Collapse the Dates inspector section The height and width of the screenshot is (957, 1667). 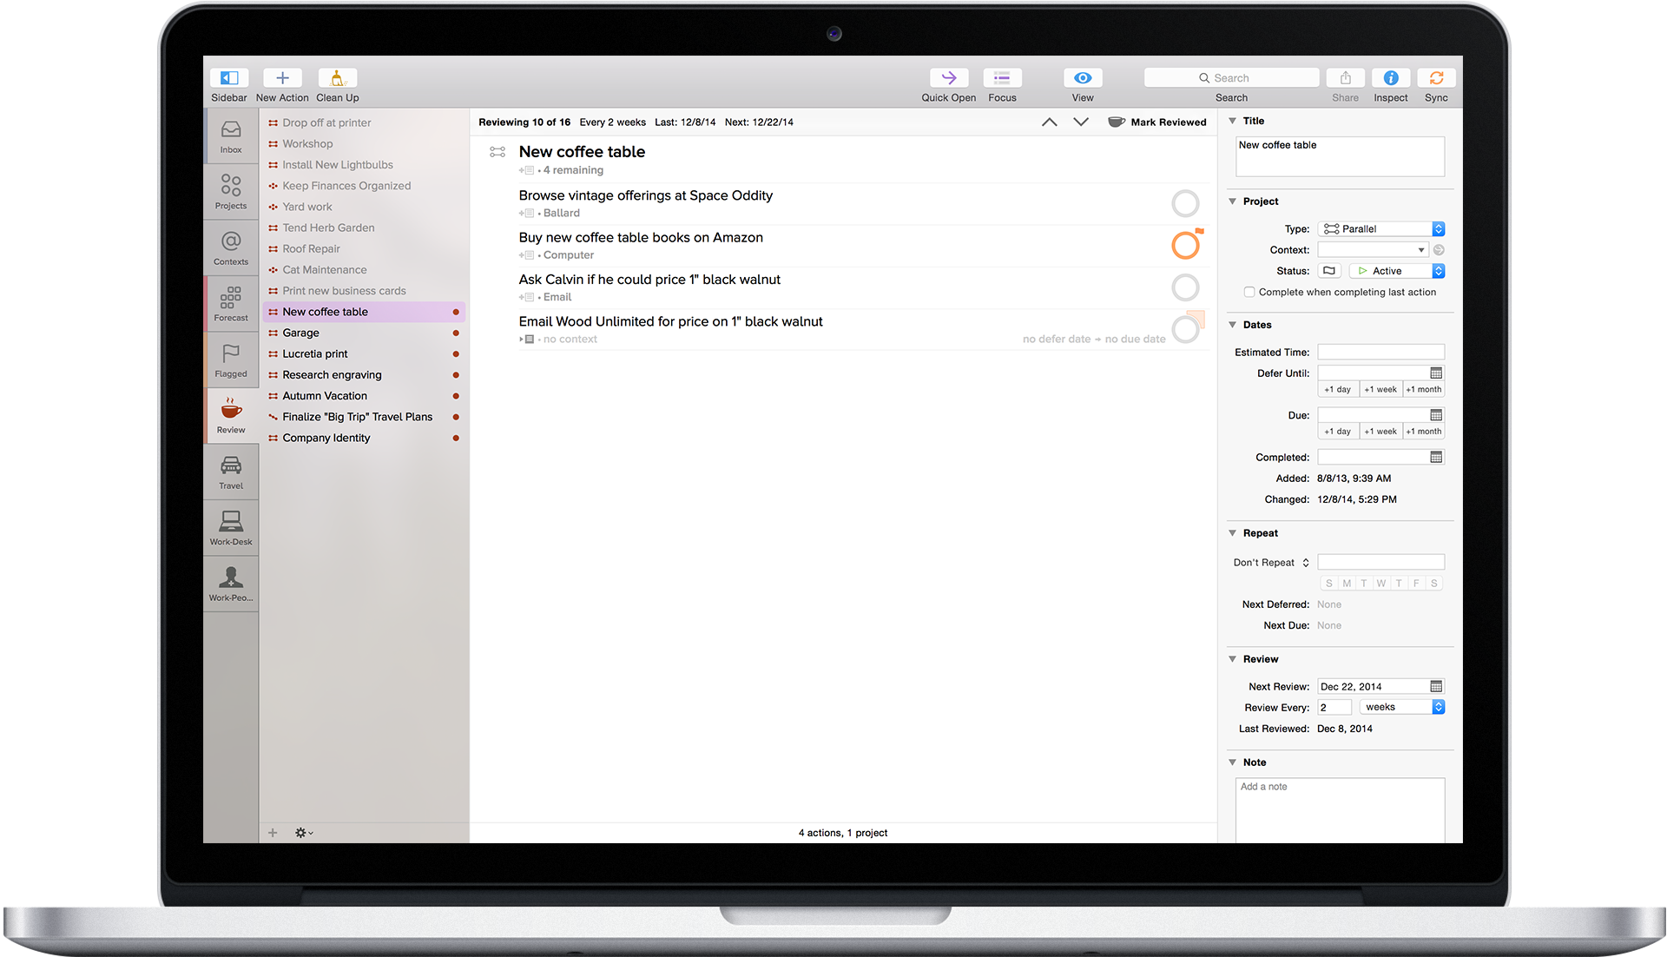click(1232, 325)
